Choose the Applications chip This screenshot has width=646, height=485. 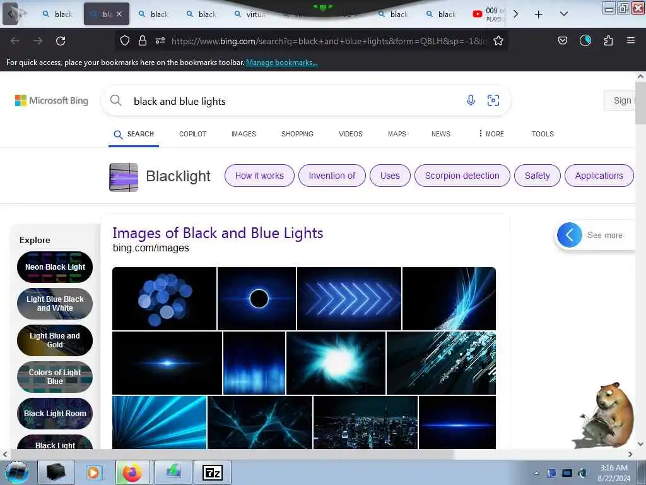click(x=599, y=176)
